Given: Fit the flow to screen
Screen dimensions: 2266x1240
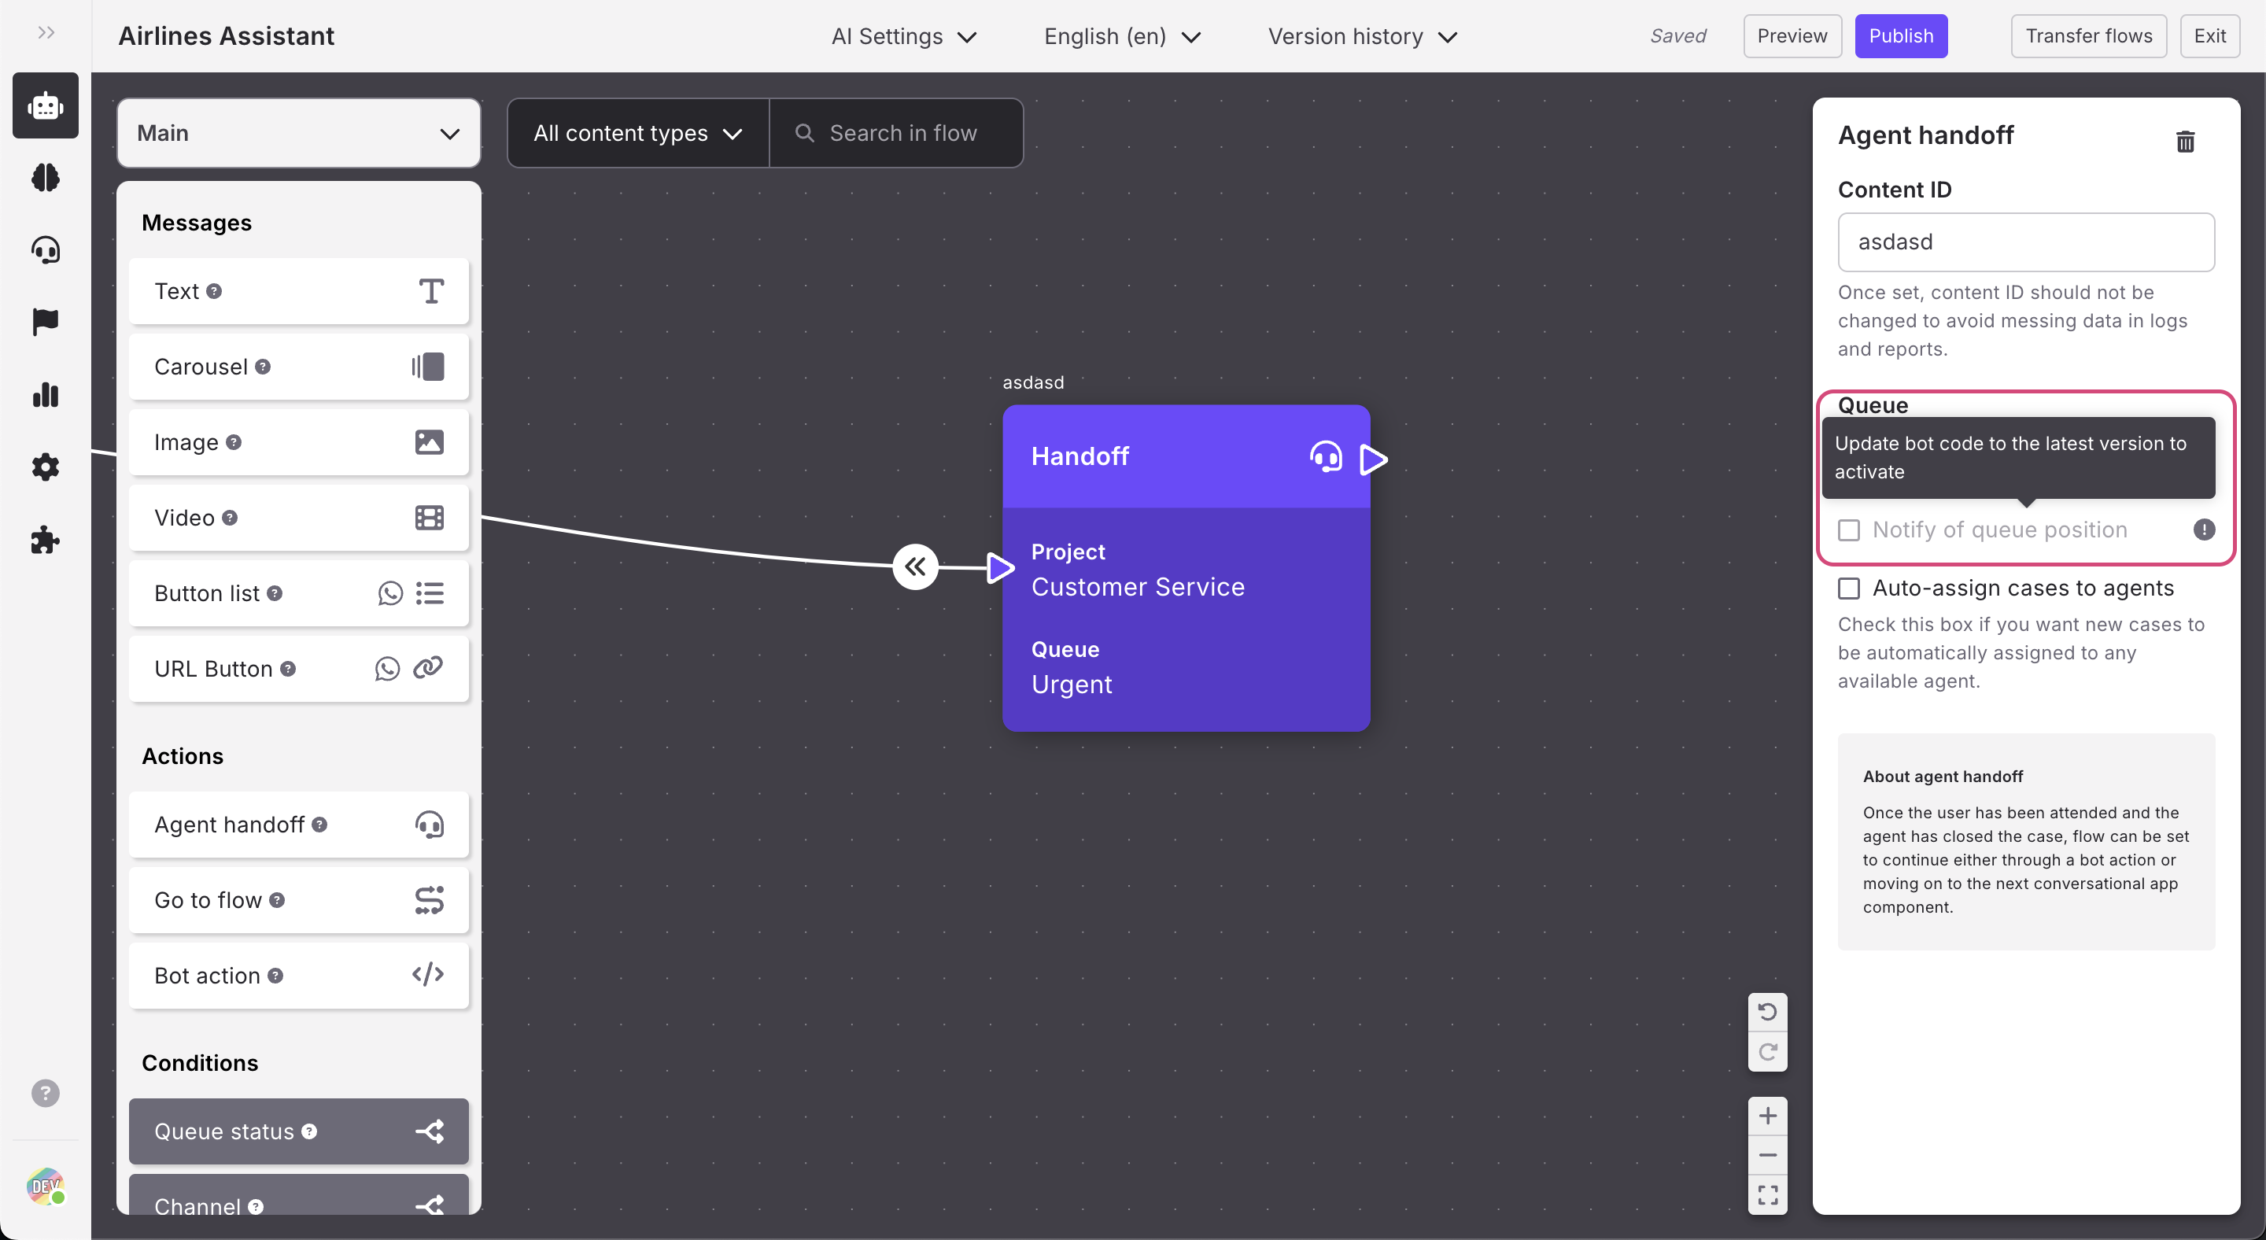Looking at the screenshot, I should 1766,1194.
